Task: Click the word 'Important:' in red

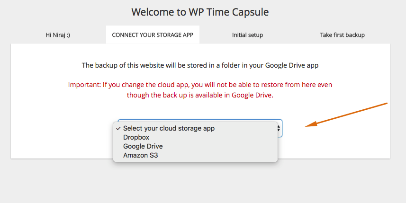Action: click(x=84, y=85)
